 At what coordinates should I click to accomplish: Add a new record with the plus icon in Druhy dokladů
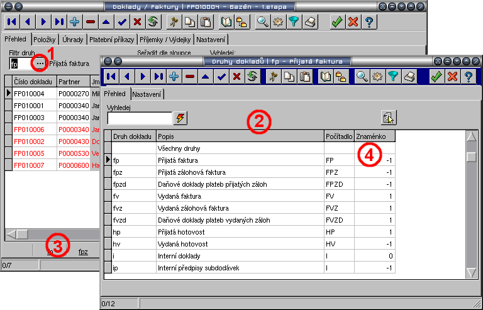tap(174, 77)
